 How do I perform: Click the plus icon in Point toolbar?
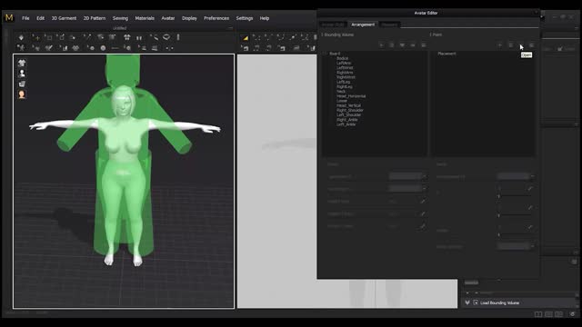point(500,45)
